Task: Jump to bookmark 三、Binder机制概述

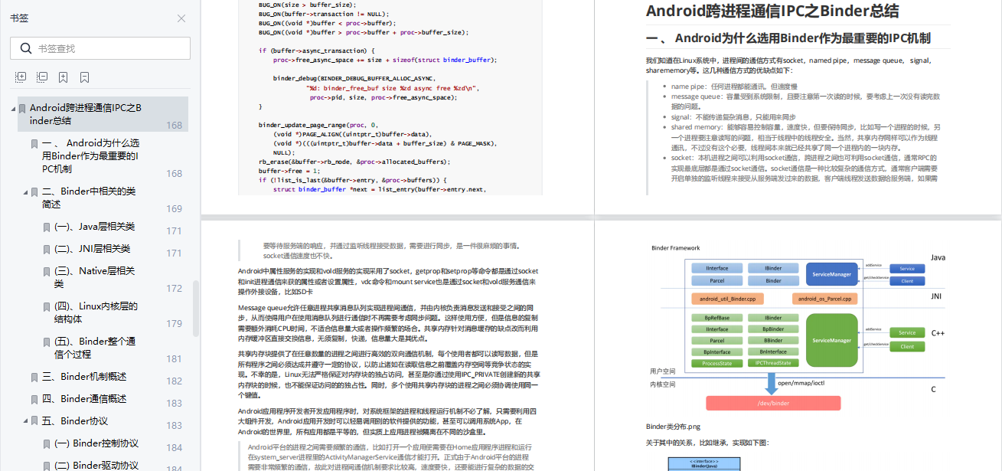Action: (84, 377)
